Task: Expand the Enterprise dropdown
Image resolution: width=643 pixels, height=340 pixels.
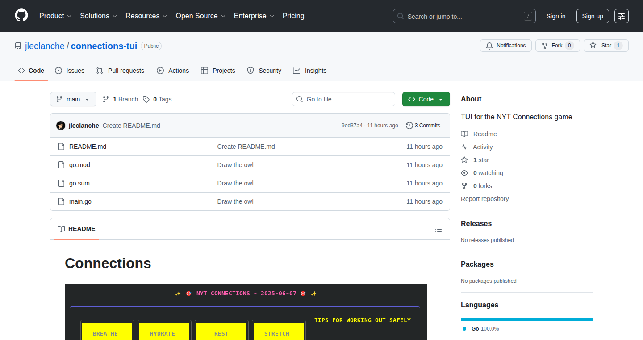Action: (x=254, y=16)
